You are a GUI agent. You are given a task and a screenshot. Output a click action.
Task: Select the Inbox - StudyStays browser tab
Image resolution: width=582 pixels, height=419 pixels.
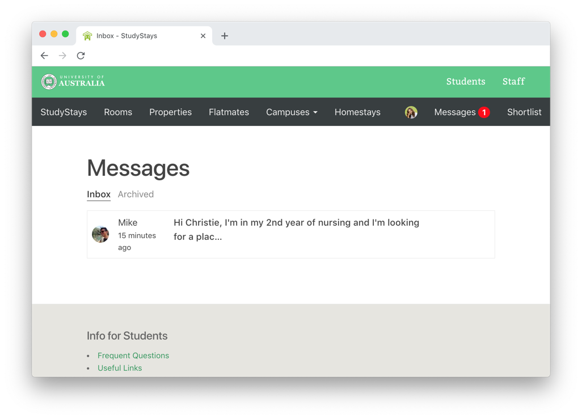point(145,36)
